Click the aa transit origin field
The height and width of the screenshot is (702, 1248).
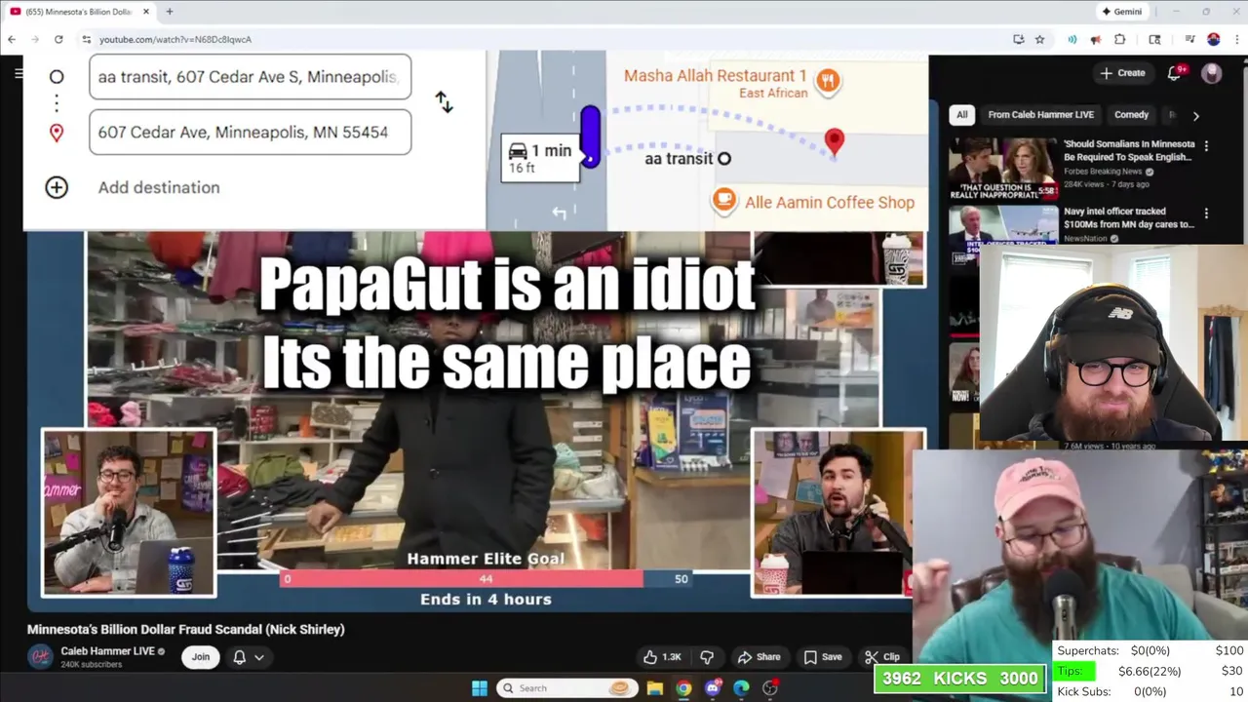[250, 77]
